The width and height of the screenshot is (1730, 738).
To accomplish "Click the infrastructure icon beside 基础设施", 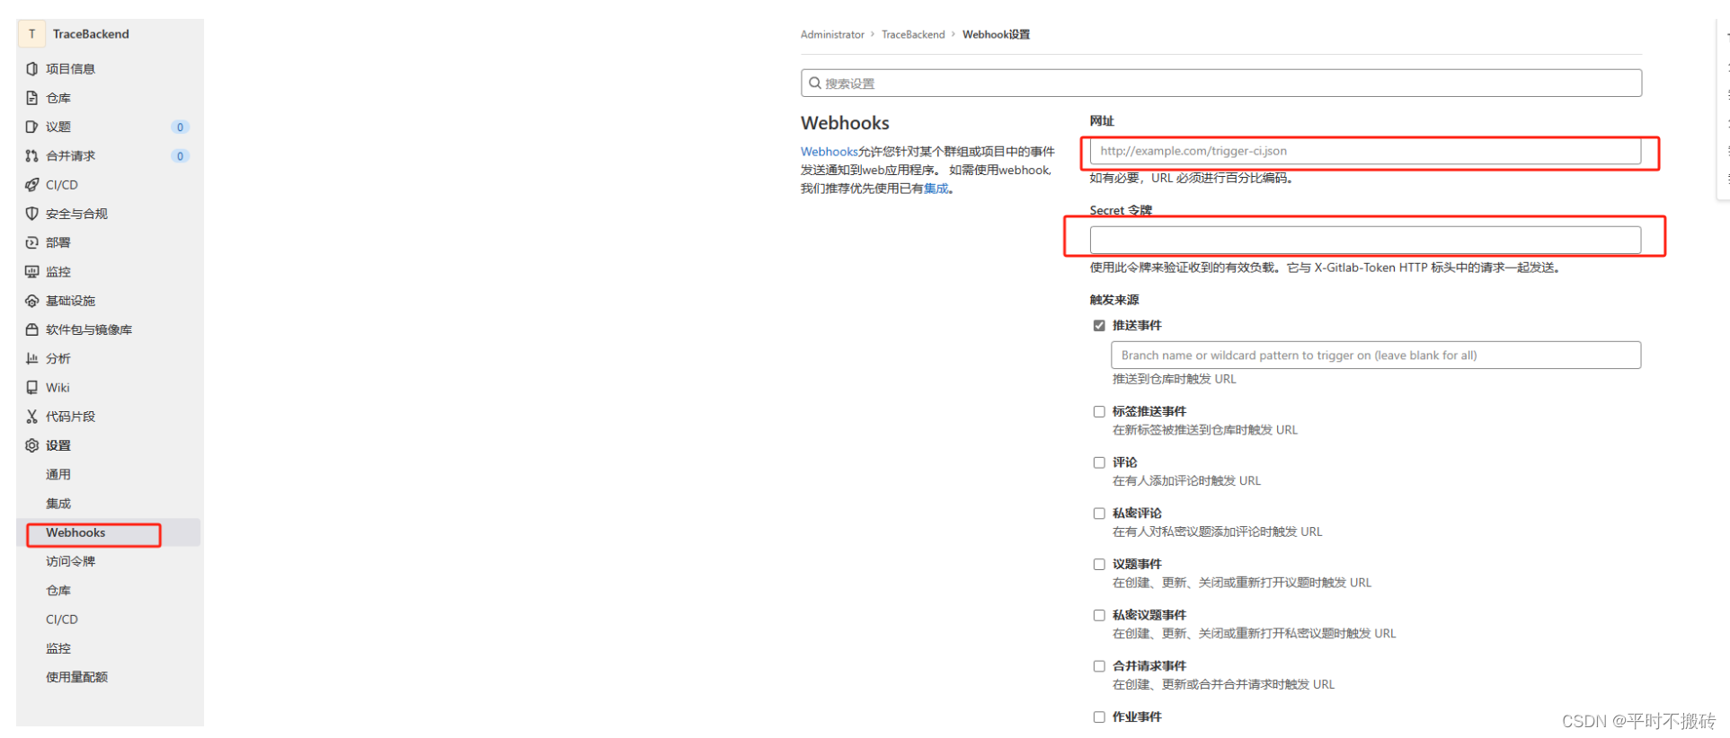I will point(32,301).
